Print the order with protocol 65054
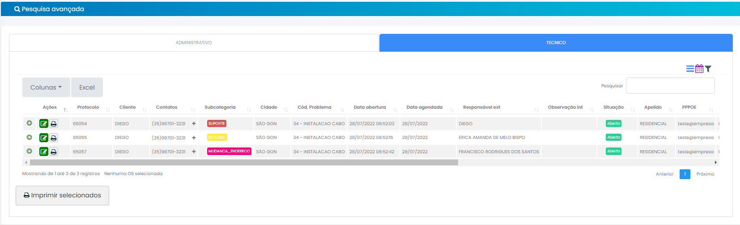740x225 pixels. 54,124
